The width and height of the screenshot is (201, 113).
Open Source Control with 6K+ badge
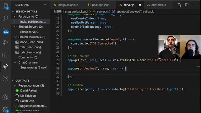(5, 31)
